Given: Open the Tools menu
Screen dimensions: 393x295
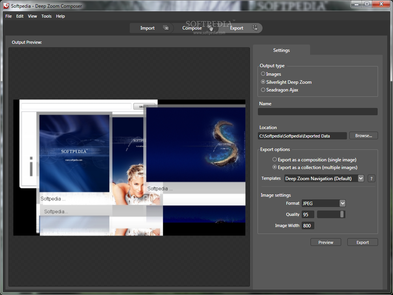Looking at the screenshot, I should coord(46,16).
